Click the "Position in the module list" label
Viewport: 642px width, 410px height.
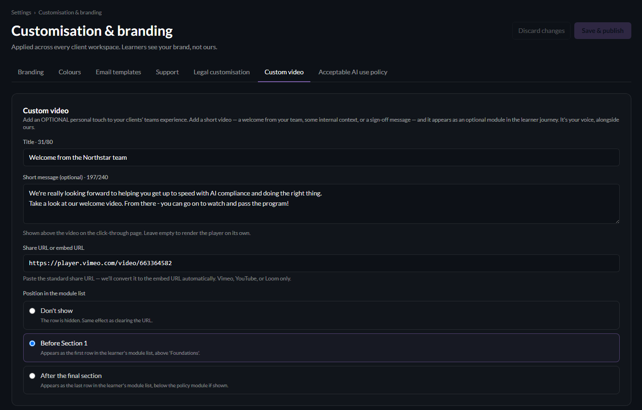[x=54, y=293]
